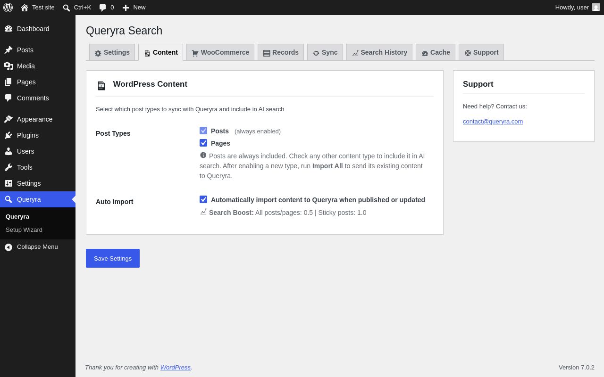The width and height of the screenshot is (604, 377).
Task: Click the Dashboard gauge icon
Action: point(8,29)
